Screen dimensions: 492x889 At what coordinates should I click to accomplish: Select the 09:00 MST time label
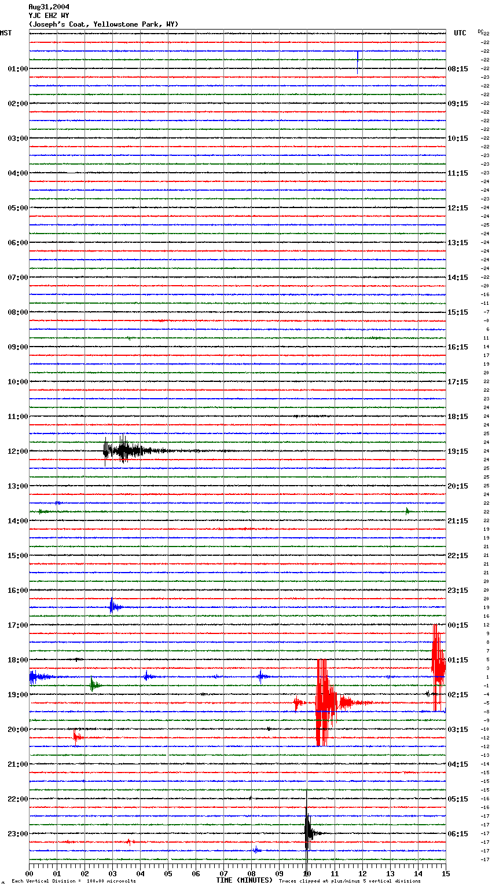click(18, 347)
